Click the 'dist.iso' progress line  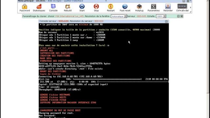[x=103, y=79]
